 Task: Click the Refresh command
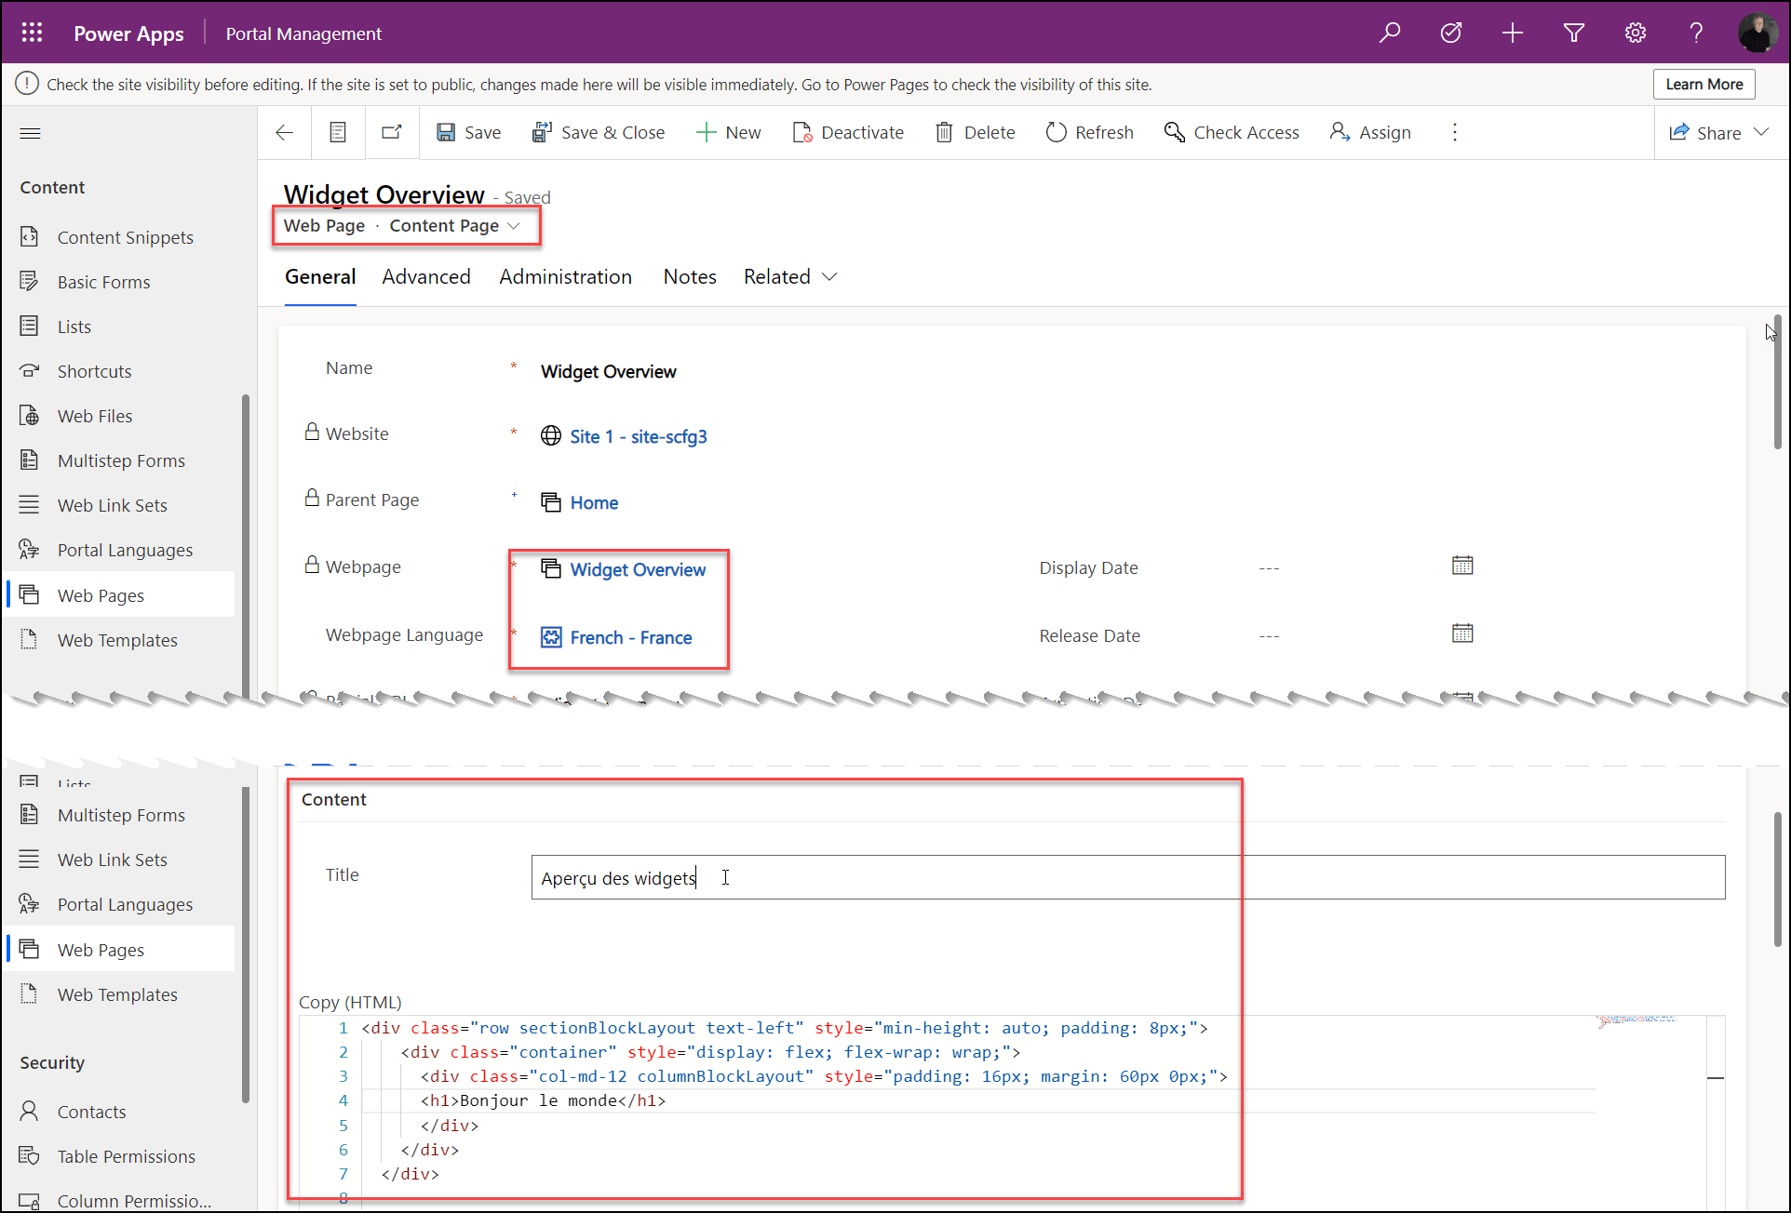click(x=1089, y=133)
